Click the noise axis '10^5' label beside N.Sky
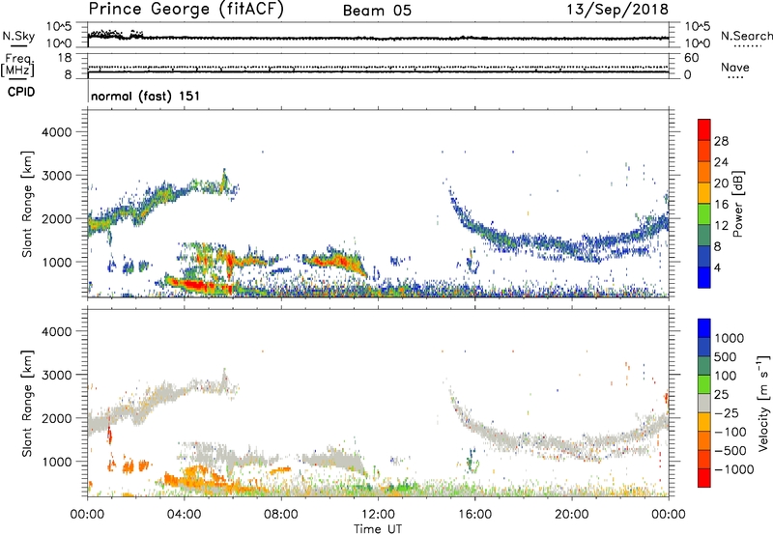The image size is (773, 535). (x=59, y=27)
